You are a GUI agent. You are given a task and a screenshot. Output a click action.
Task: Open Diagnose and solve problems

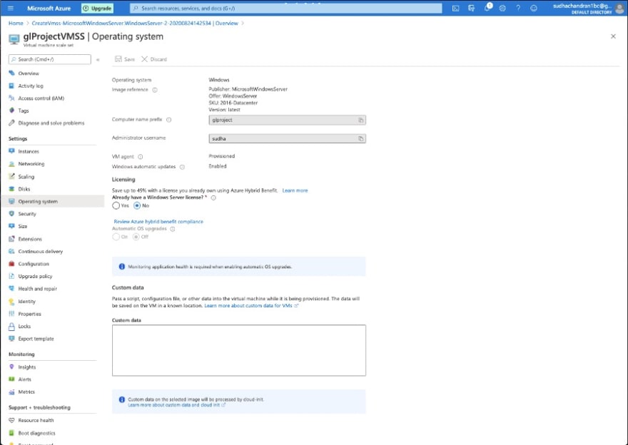coord(52,123)
